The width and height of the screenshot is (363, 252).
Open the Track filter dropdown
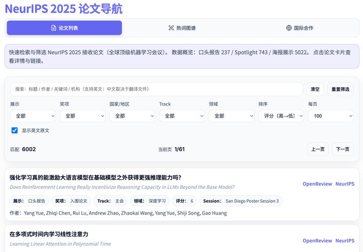click(x=181, y=116)
